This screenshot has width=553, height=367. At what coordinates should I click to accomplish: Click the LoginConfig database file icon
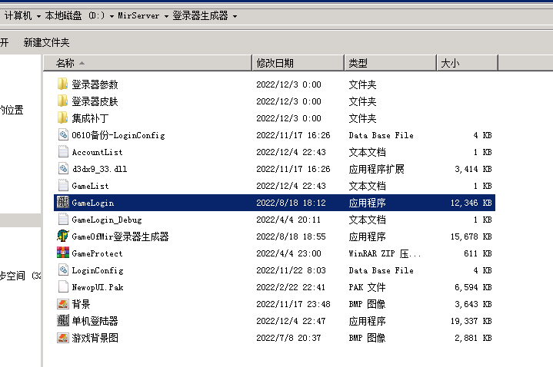63,270
